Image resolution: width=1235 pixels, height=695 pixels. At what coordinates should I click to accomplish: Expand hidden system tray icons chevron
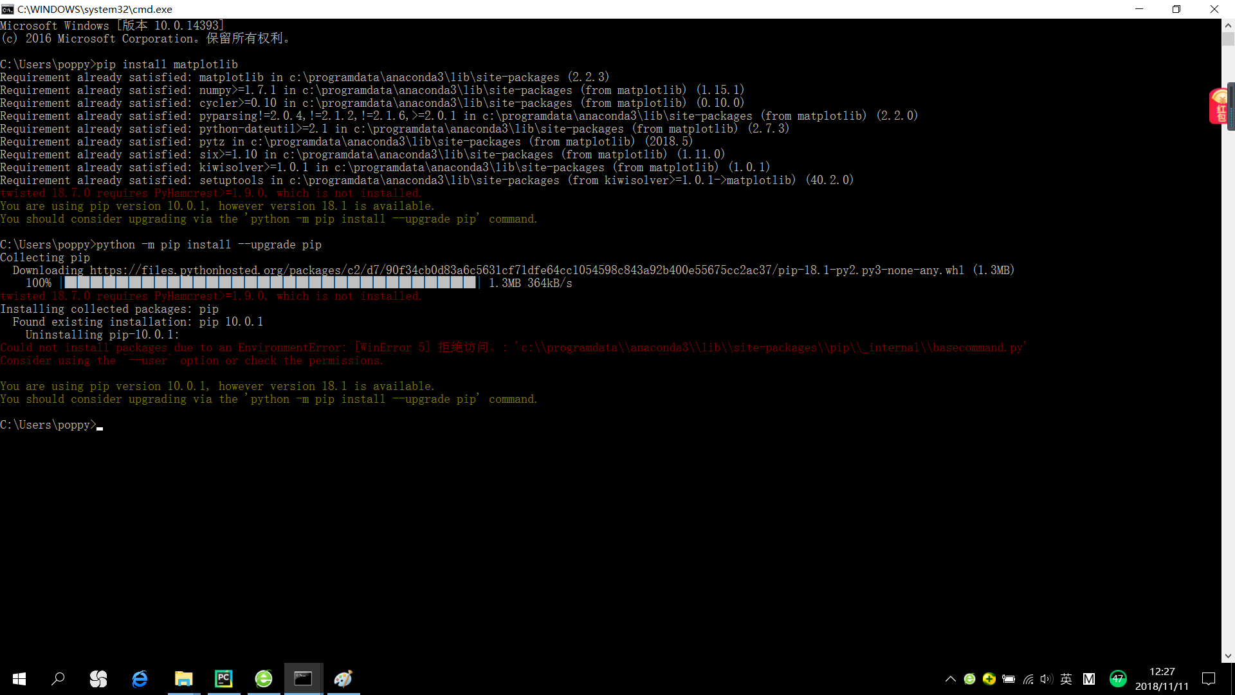click(x=950, y=679)
